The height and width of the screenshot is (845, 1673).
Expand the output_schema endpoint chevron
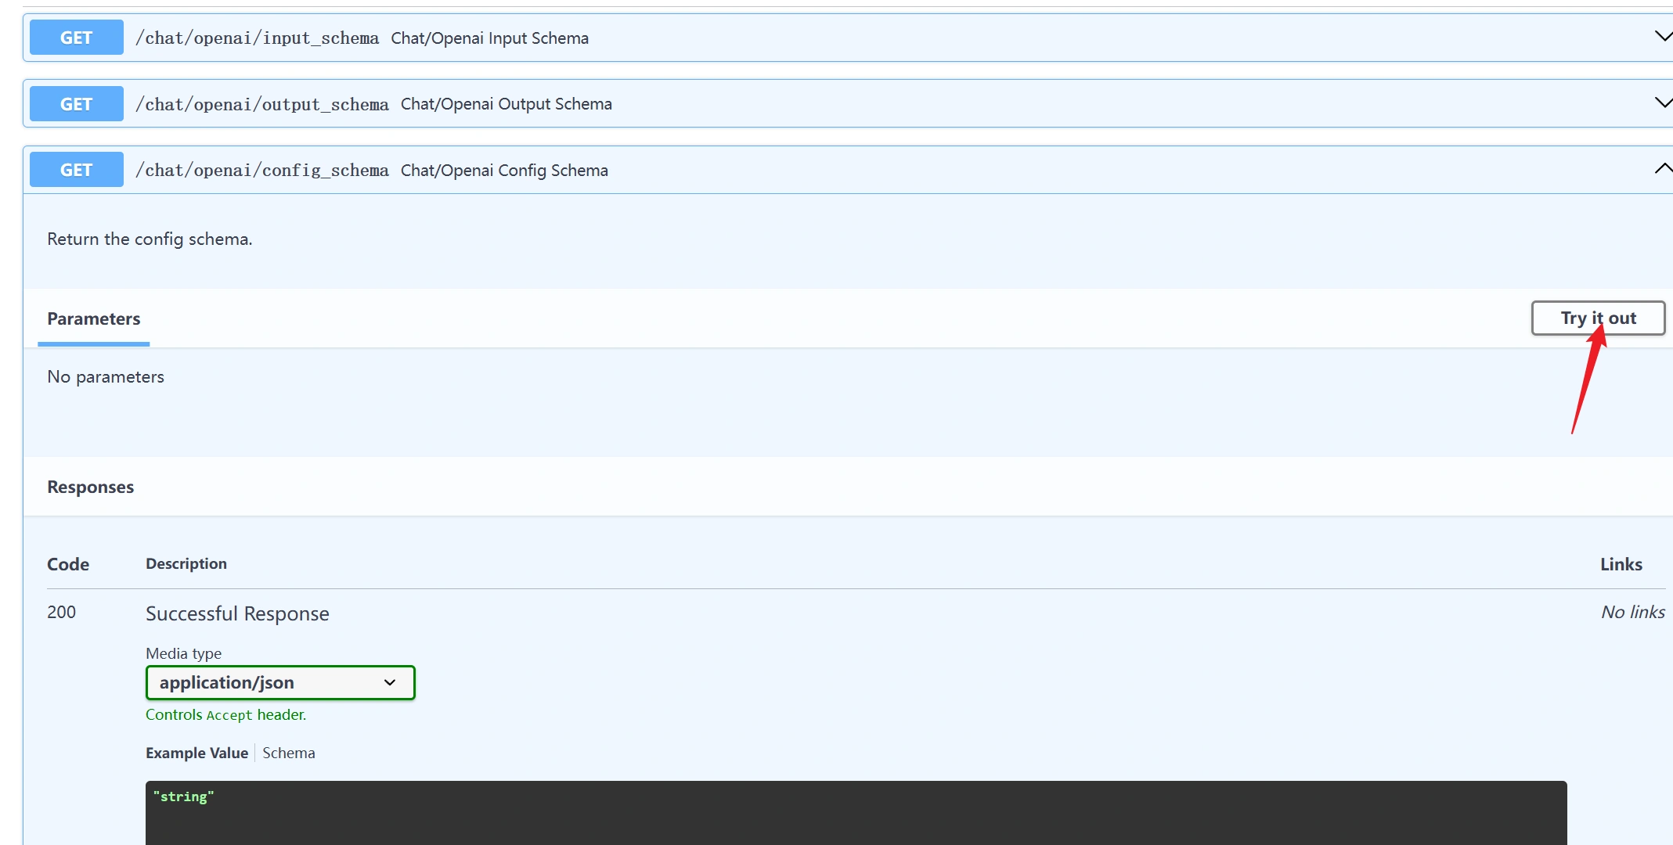pos(1662,102)
